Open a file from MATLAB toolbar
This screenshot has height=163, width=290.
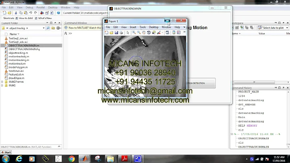9,13
